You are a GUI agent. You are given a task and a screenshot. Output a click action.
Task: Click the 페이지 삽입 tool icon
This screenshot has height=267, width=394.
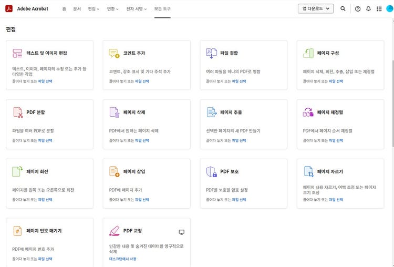point(115,171)
